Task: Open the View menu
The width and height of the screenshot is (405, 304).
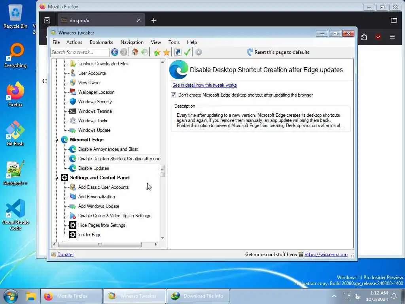Action: (x=156, y=42)
